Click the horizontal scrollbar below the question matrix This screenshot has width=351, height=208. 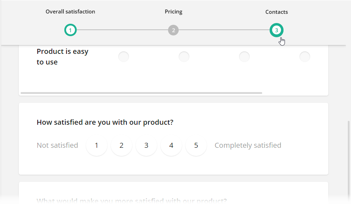click(x=141, y=93)
